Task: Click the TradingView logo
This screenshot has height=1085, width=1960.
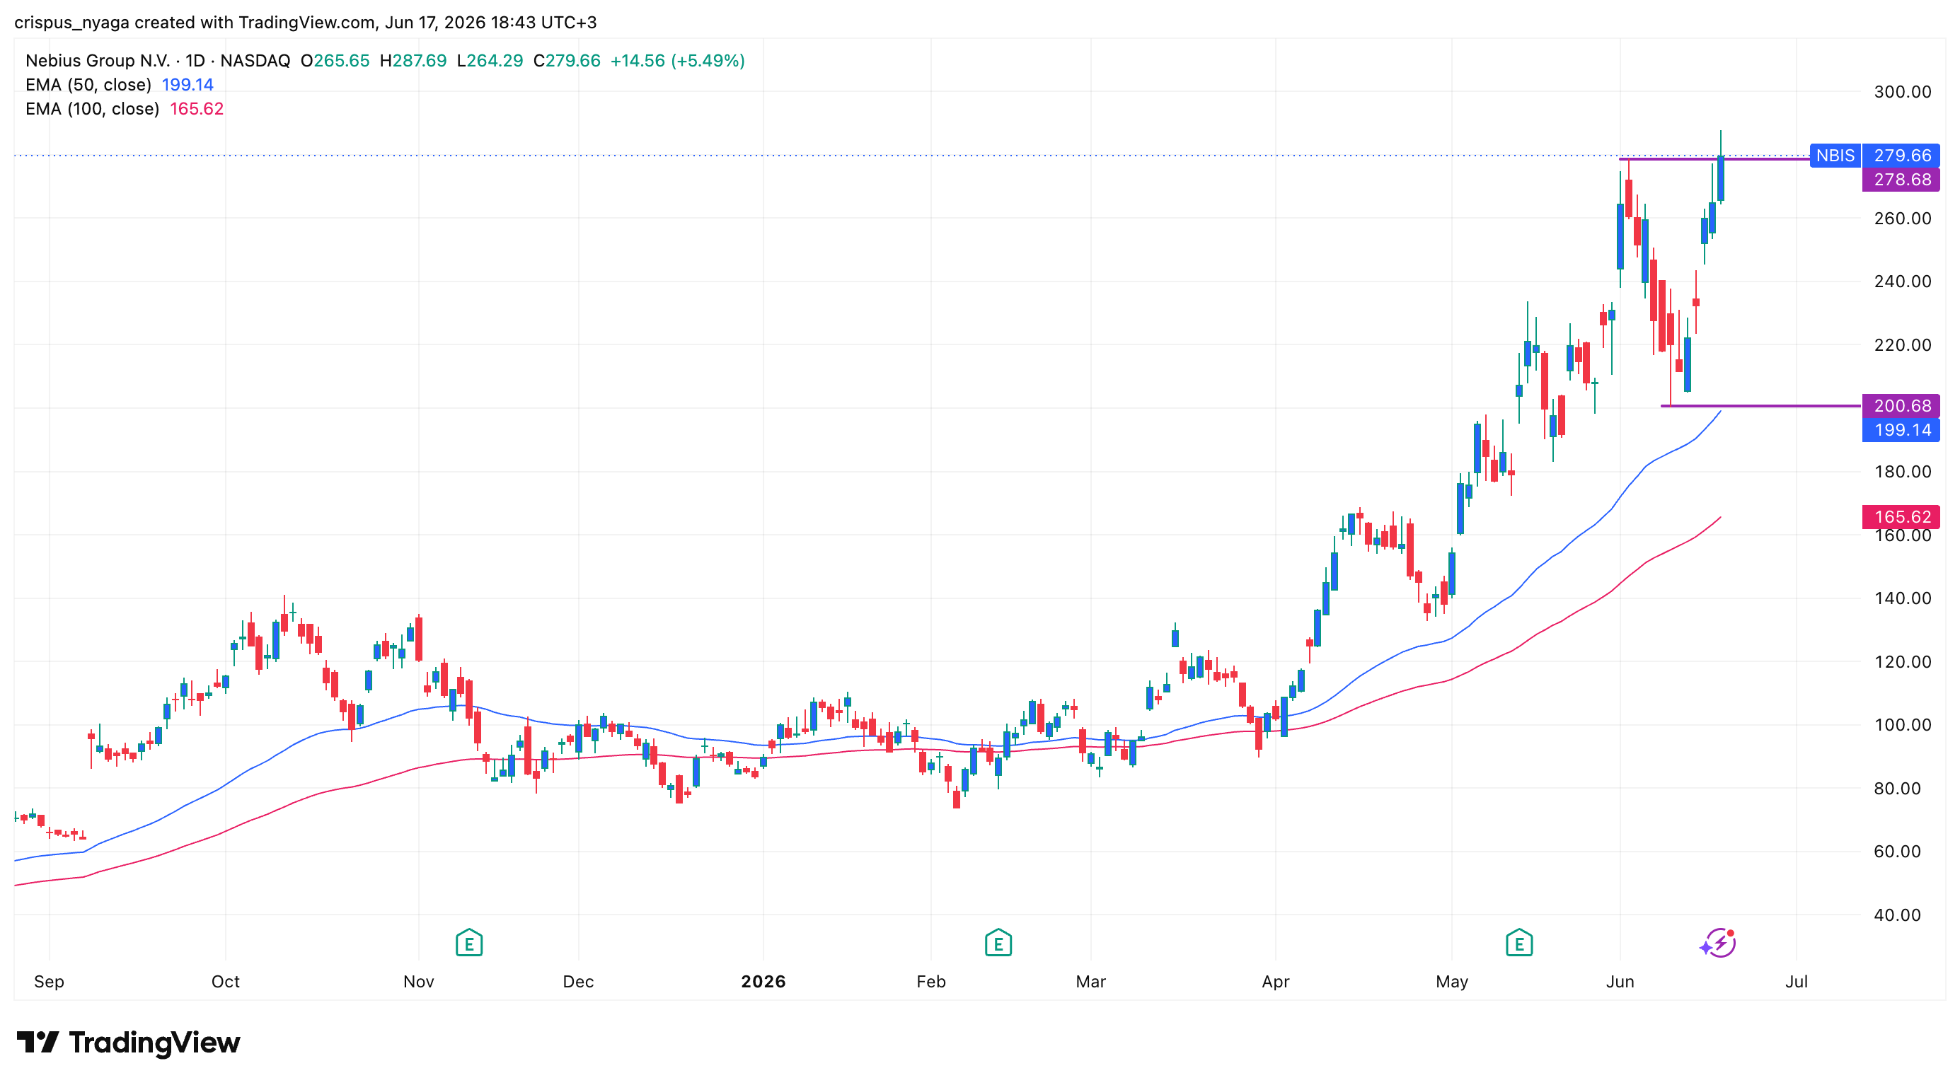Action: click(x=128, y=1043)
